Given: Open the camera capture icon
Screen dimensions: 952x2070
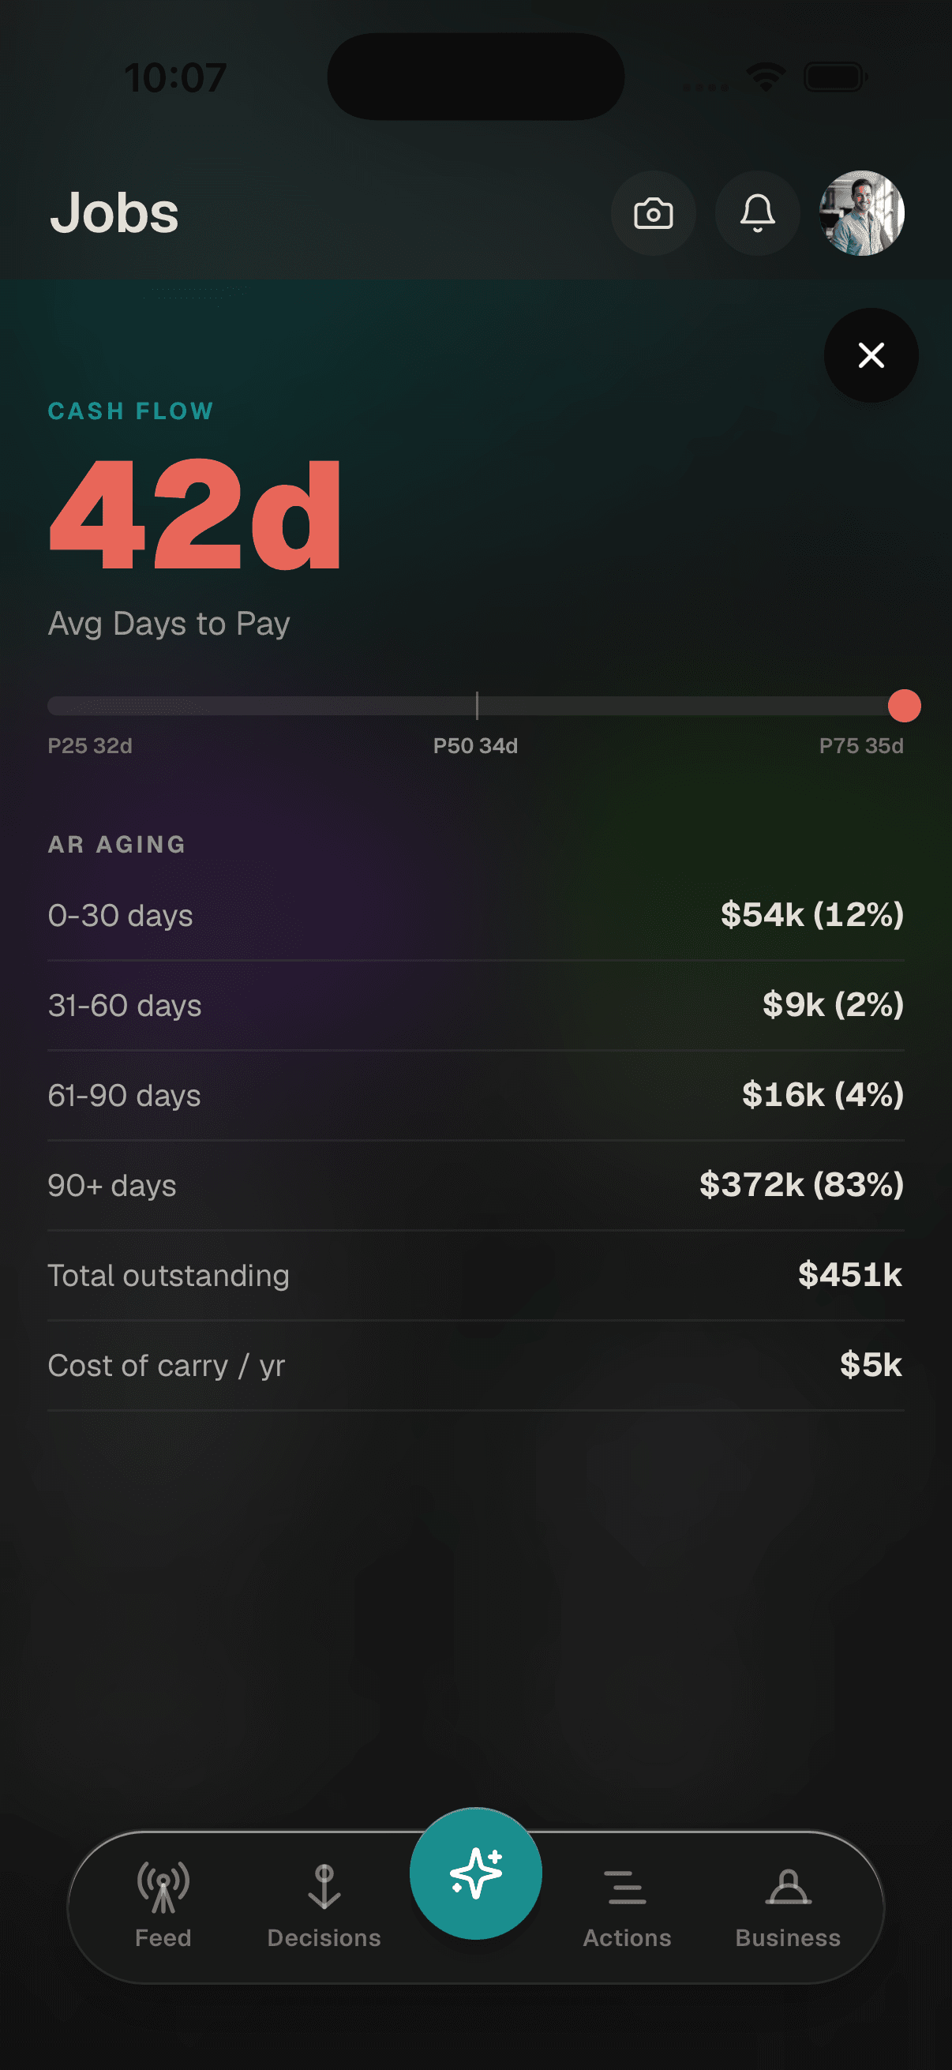Looking at the screenshot, I should coord(653,213).
